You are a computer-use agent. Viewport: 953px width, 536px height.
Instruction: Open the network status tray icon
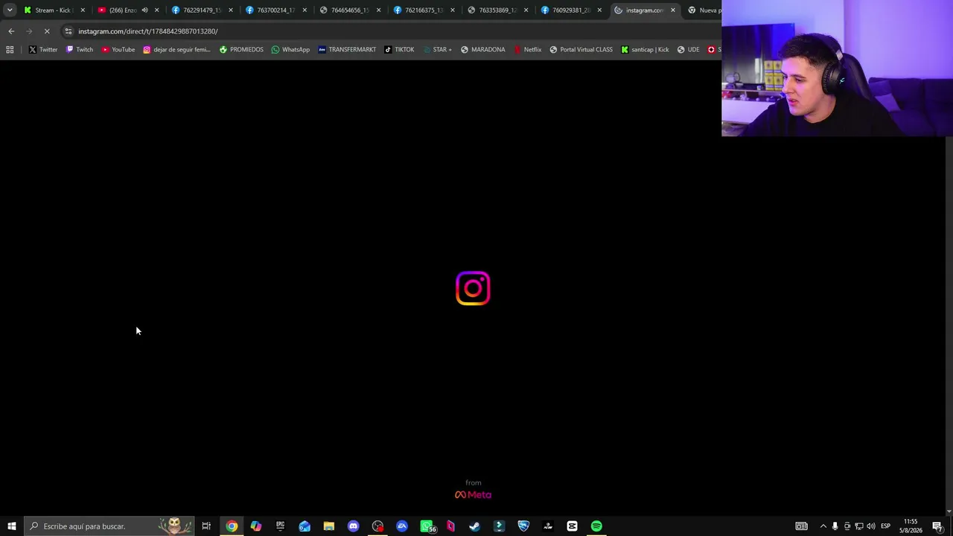(x=858, y=526)
